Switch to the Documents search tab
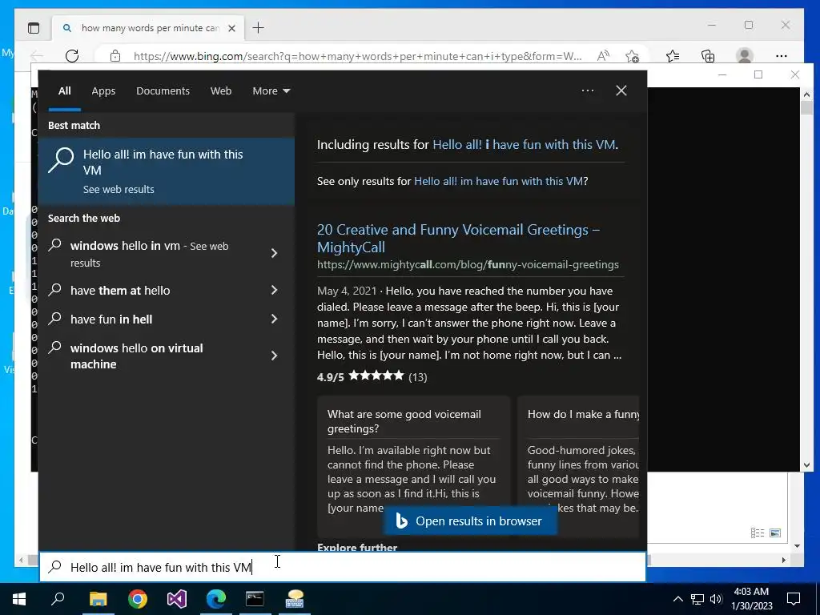820x615 pixels. click(163, 91)
